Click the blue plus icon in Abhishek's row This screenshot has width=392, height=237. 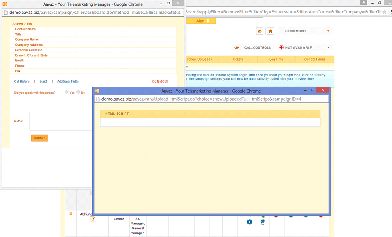point(249,222)
